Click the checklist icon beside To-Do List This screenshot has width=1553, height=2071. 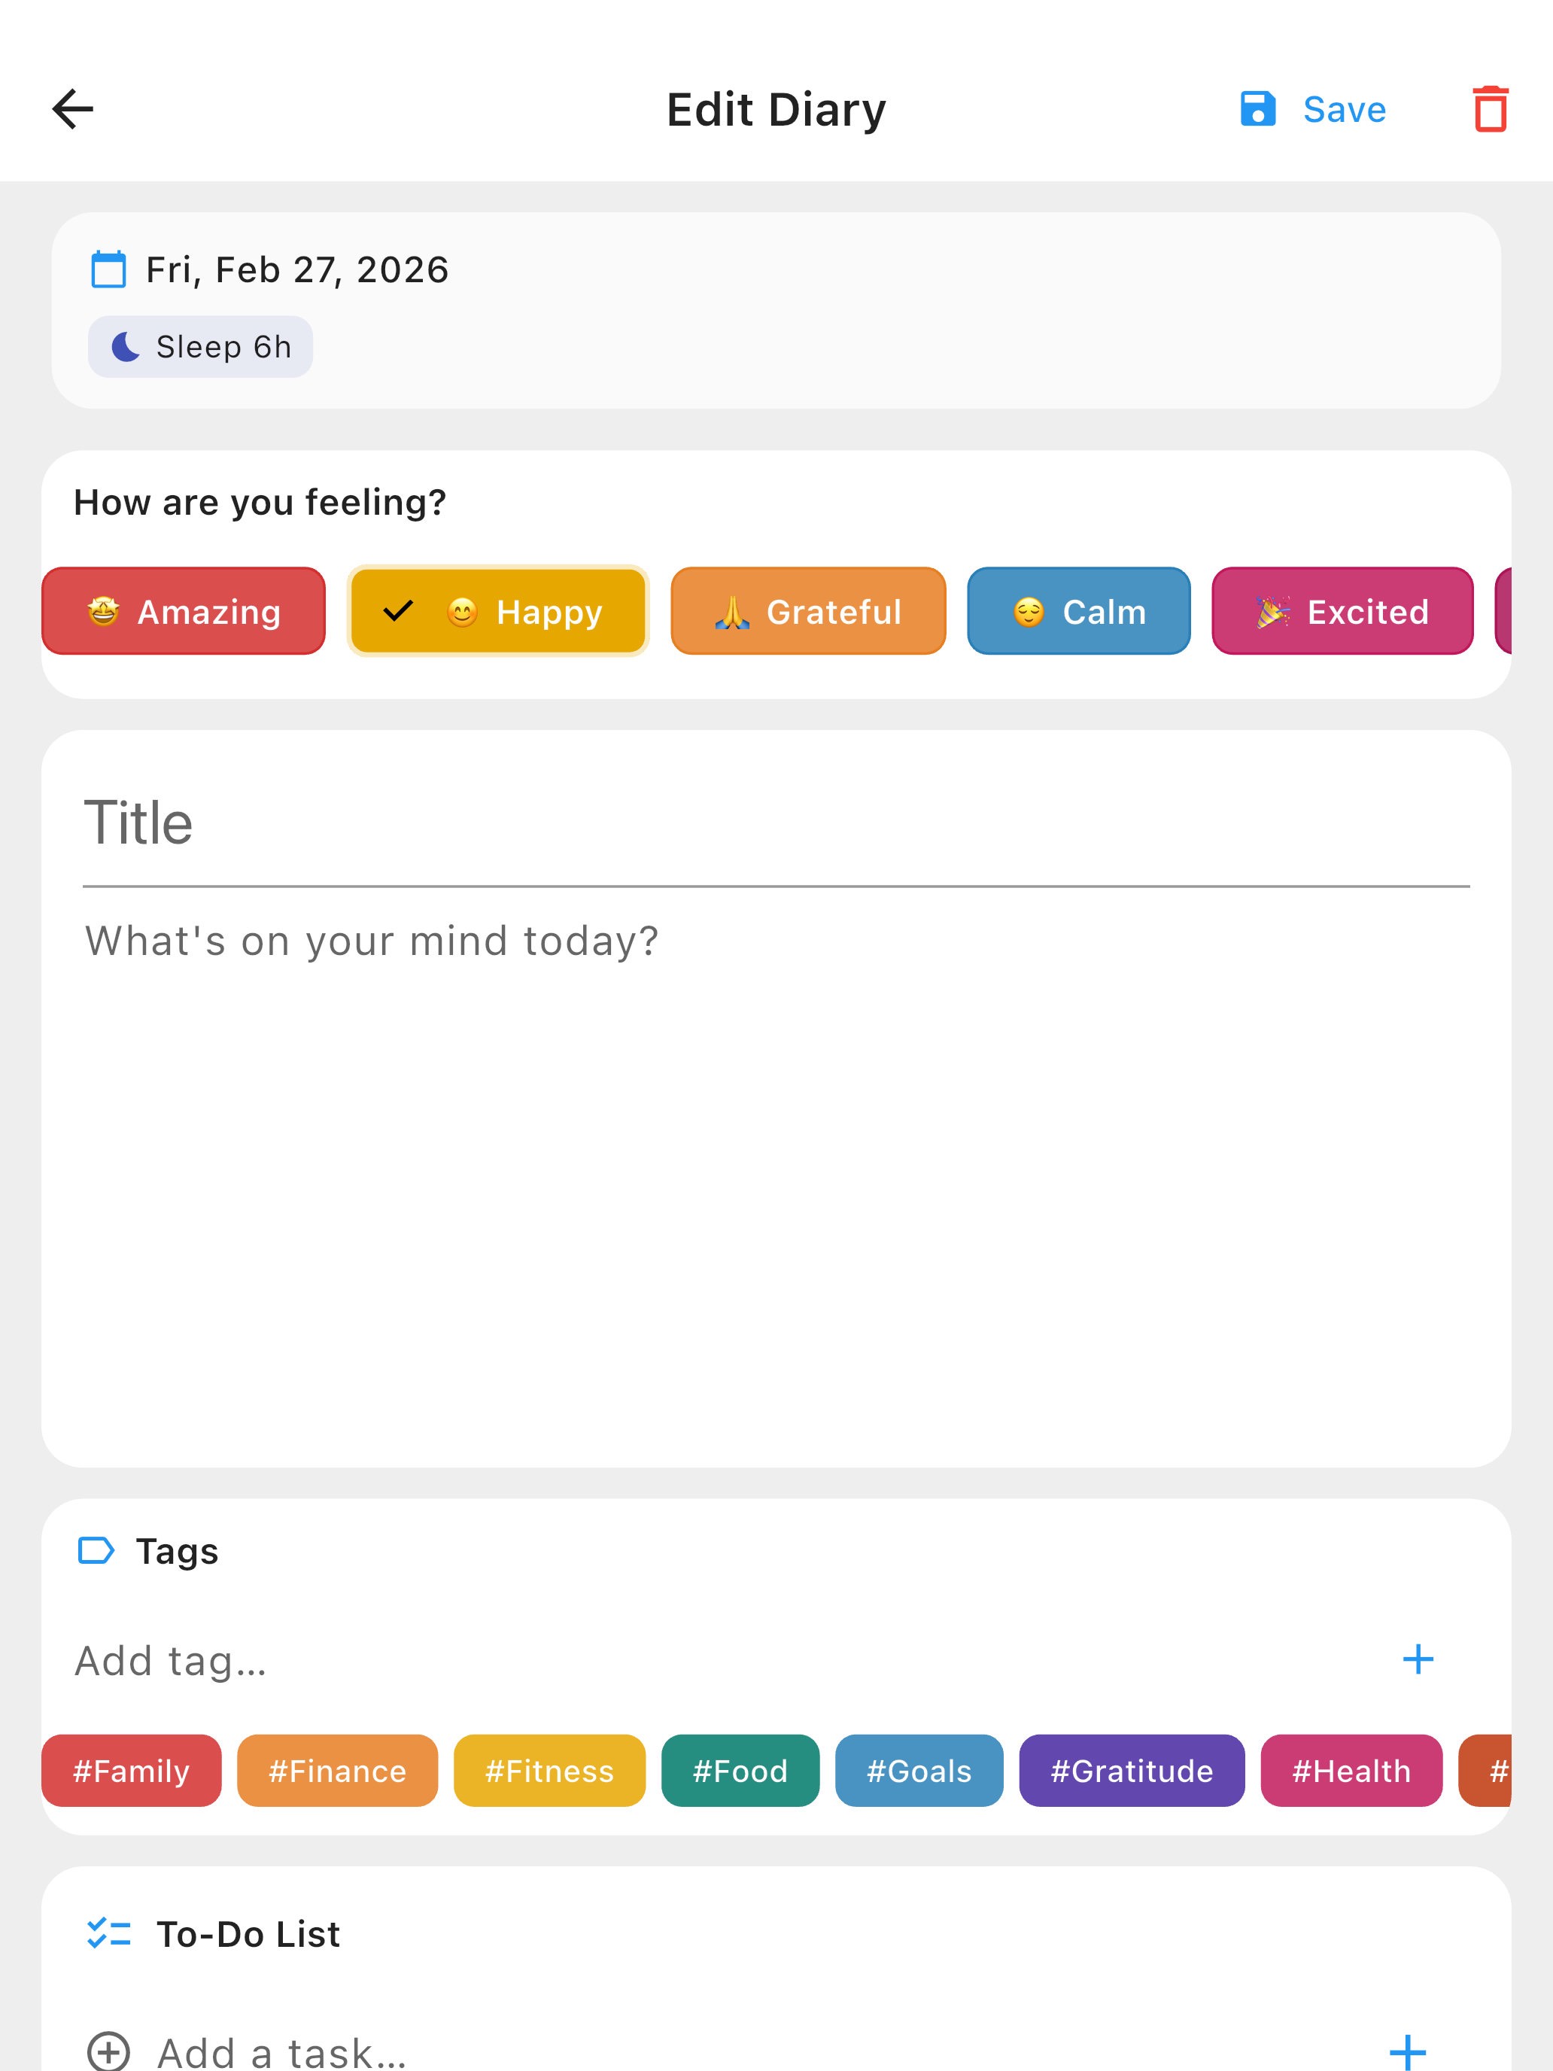pos(108,1933)
